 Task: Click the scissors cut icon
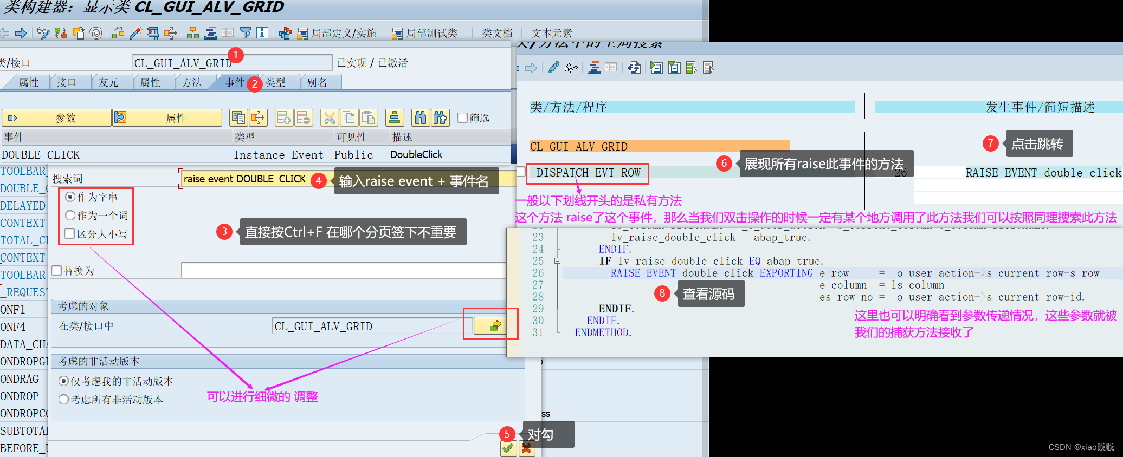pyautogui.click(x=329, y=117)
